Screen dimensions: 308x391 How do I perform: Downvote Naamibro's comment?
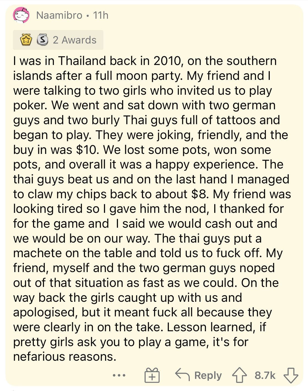click(x=291, y=375)
